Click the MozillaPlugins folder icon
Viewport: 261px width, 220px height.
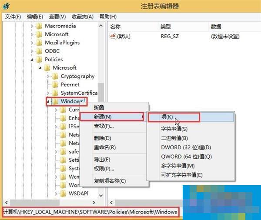pos(39,43)
